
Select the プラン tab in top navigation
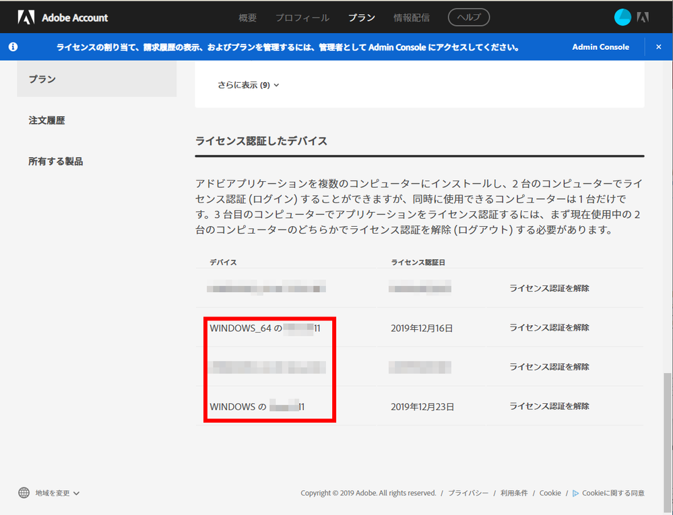(x=361, y=18)
